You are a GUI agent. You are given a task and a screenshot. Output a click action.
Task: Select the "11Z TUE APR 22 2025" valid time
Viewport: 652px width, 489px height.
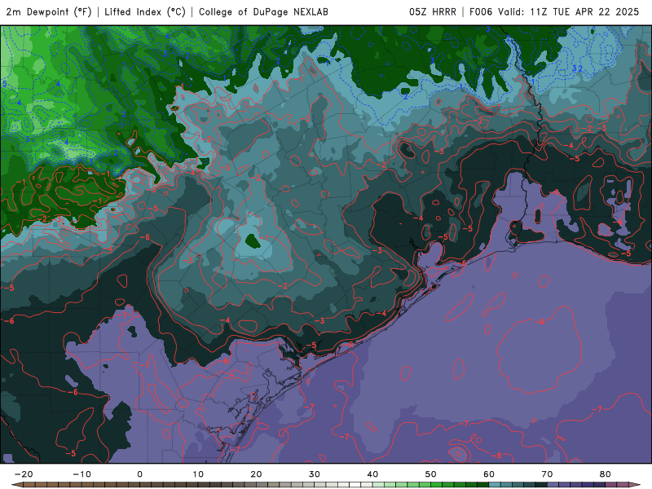tap(584, 12)
